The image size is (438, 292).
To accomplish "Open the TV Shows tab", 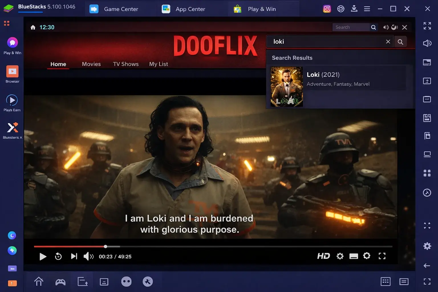I will [126, 64].
